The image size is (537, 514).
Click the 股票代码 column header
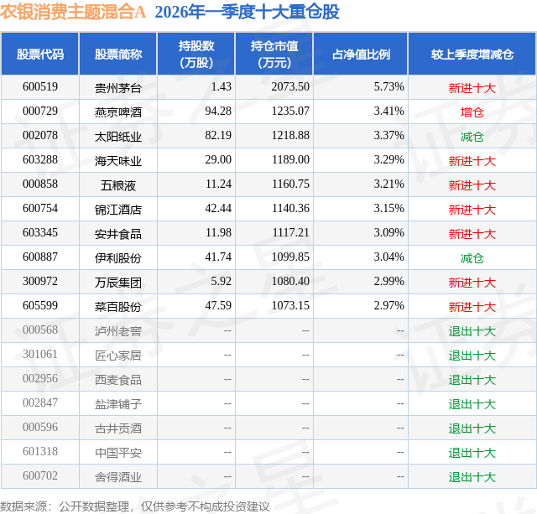40,54
